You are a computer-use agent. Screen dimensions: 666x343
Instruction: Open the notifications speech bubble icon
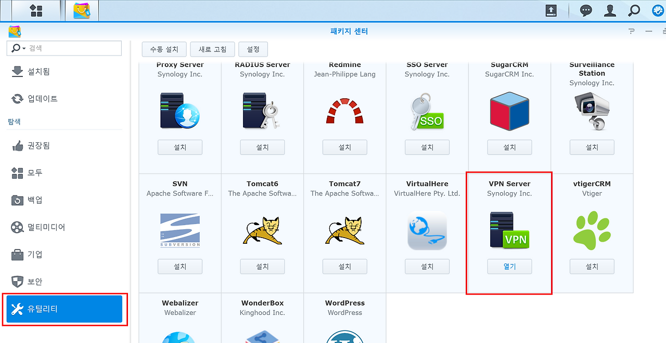point(586,10)
